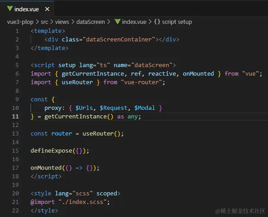
Task: Click the reactive import identifier
Action: pos(162,74)
